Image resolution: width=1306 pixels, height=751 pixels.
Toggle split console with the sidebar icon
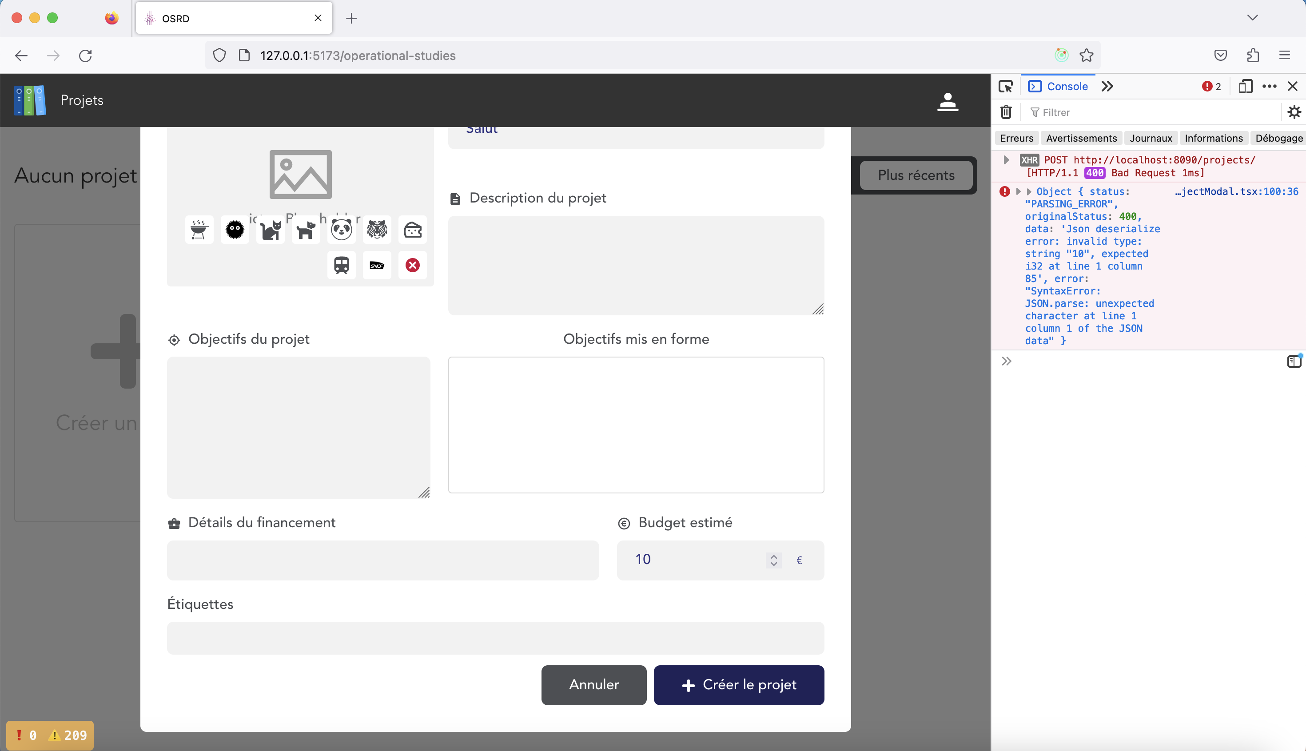click(1294, 361)
